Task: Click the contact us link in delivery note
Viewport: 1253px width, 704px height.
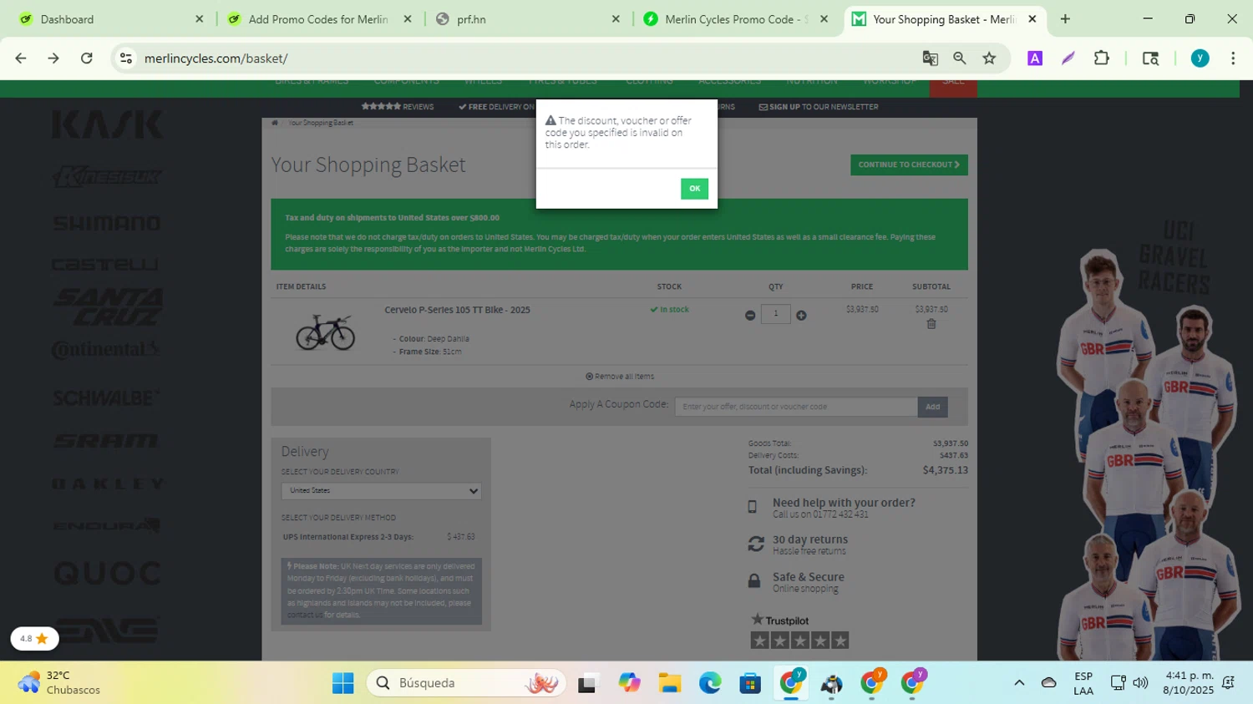Action: pyautogui.click(x=305, y=615)
